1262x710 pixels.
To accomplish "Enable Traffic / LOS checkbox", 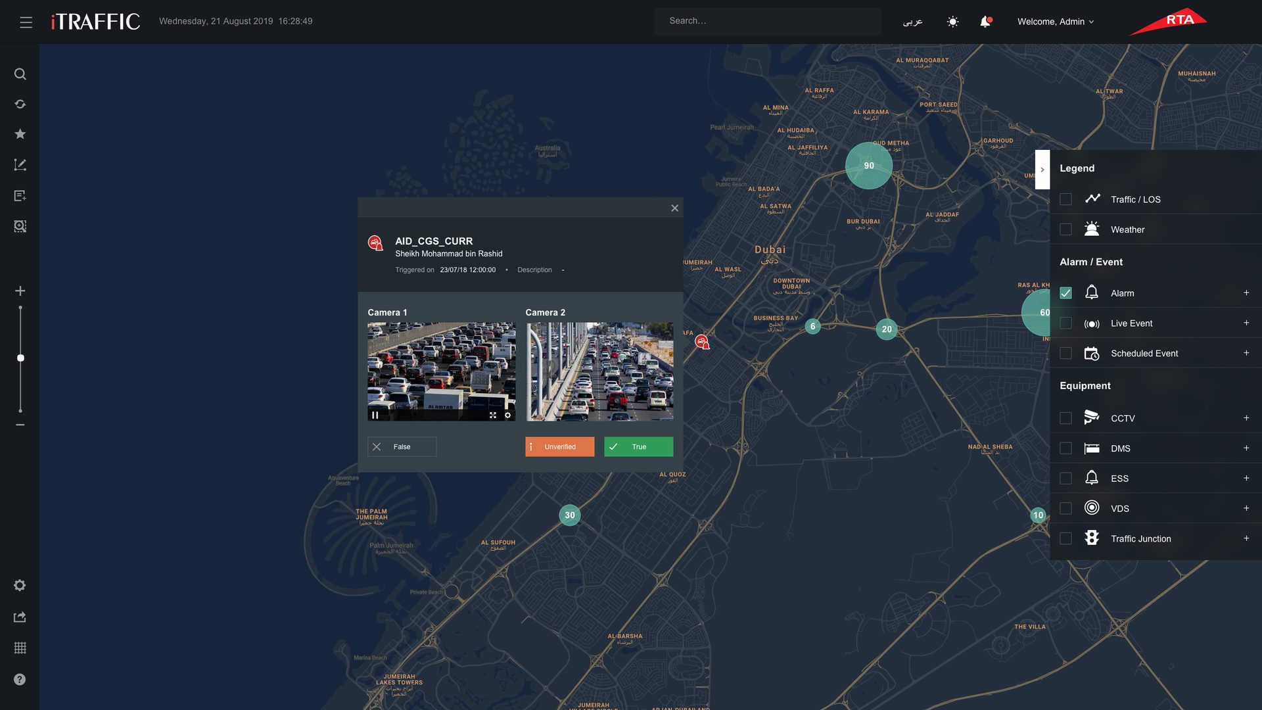I will [1065, 199].
